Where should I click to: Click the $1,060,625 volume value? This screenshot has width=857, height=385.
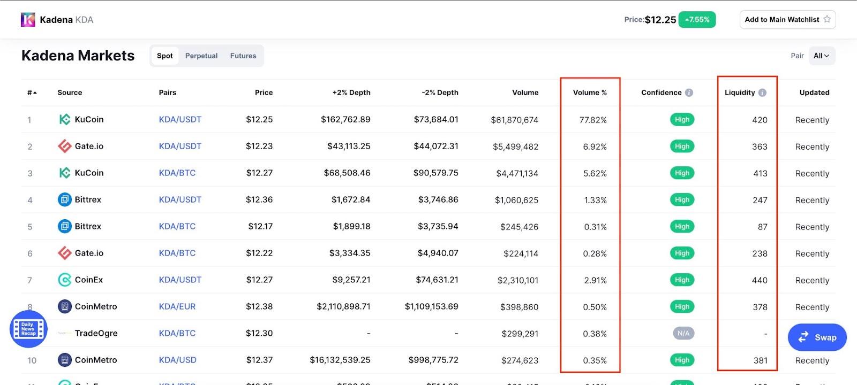coord(516,200)
